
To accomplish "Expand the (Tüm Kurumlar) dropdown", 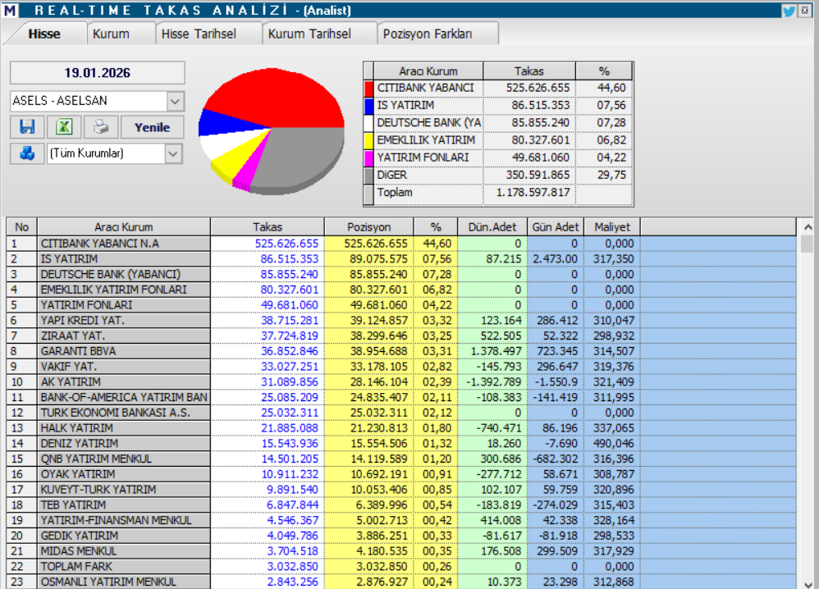I will [174, 153].
